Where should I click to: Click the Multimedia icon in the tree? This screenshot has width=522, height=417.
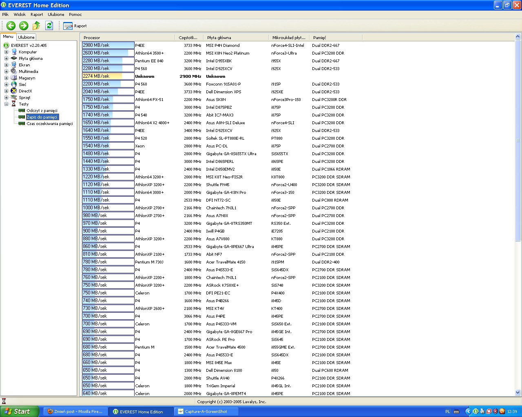click(x=14, y=71)
